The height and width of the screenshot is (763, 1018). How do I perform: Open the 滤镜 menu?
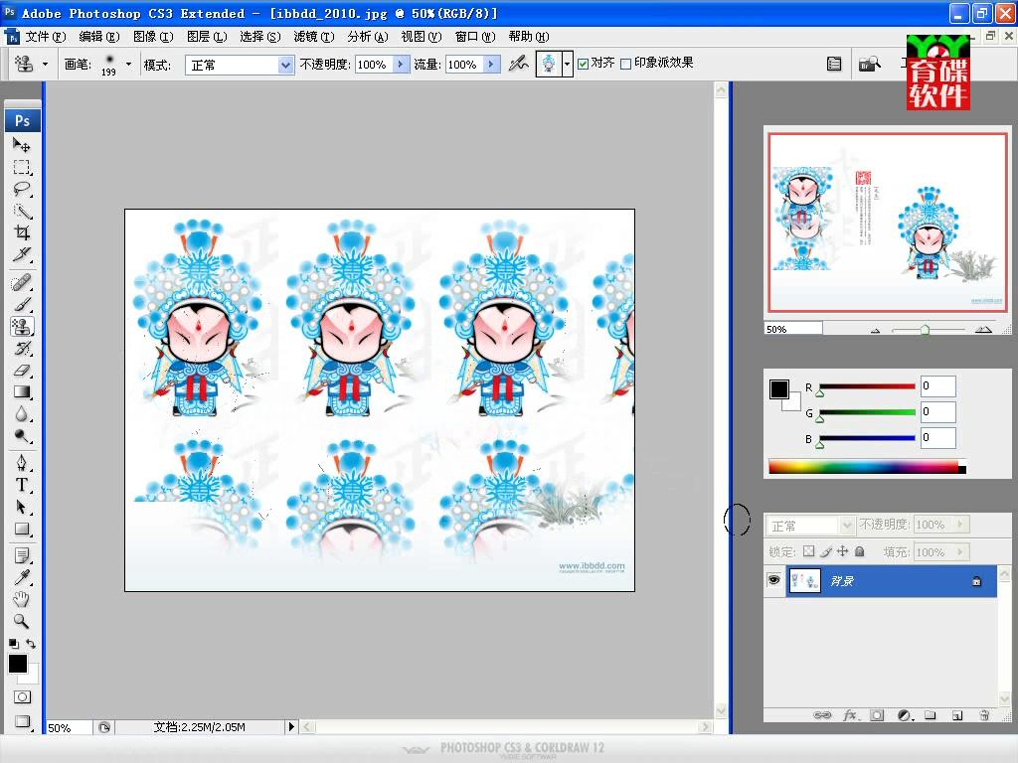click(313, 37)
